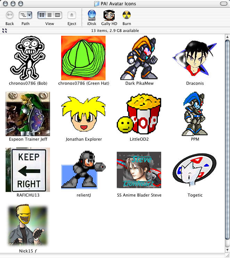This screenshot has height=258, width=230.
Task: Select chronos0786 (Green Hat) icon
Action: tap(83, 58)
